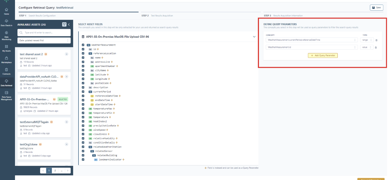Click the filter icon in Available Assets

pos(64,24)
